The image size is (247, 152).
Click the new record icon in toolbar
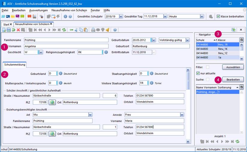point(4,30)
